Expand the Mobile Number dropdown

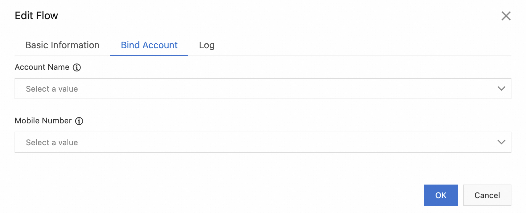(x=263, y=142)
